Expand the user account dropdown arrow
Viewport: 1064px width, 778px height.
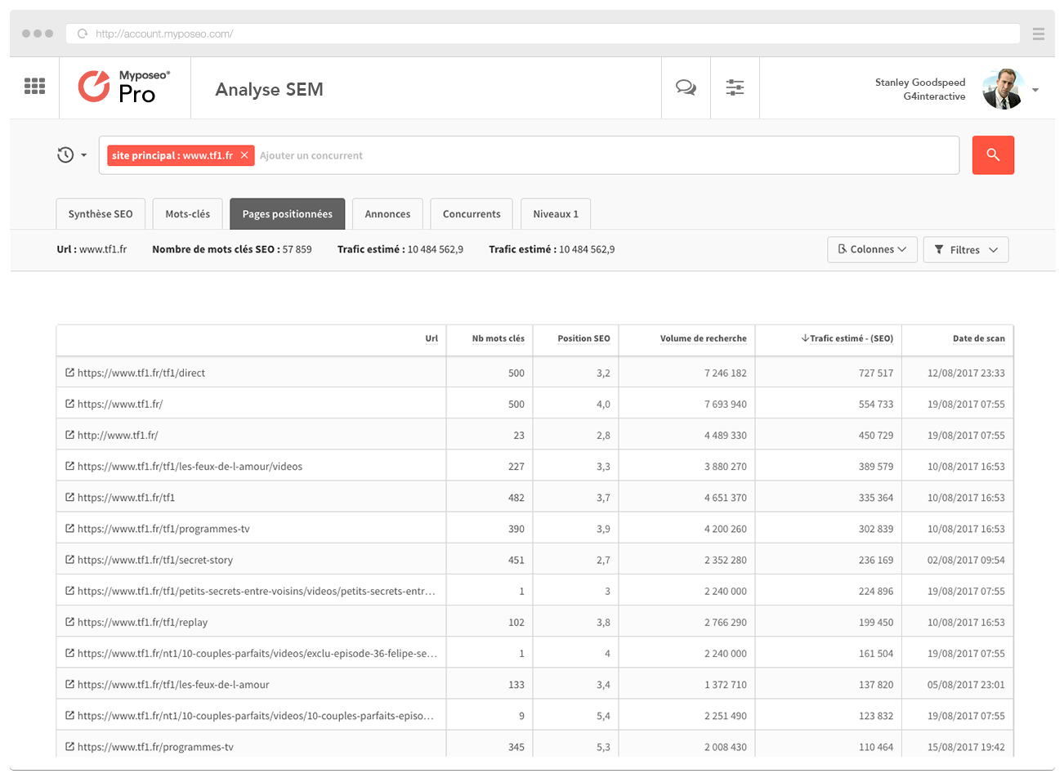pos(1035,90)
